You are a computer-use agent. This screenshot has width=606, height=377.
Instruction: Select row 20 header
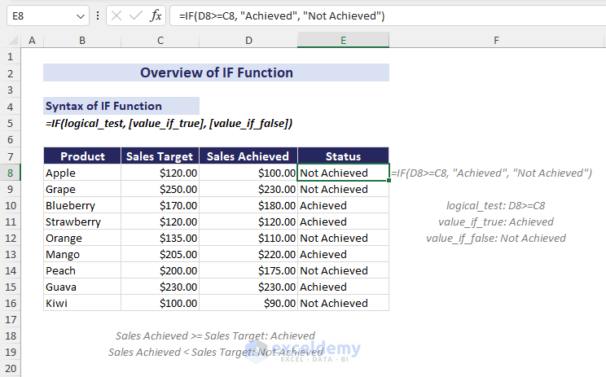[x=10, y=368]
